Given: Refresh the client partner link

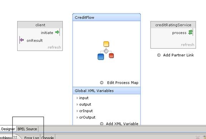Looking at the screenshot, I should pos(54,47).
